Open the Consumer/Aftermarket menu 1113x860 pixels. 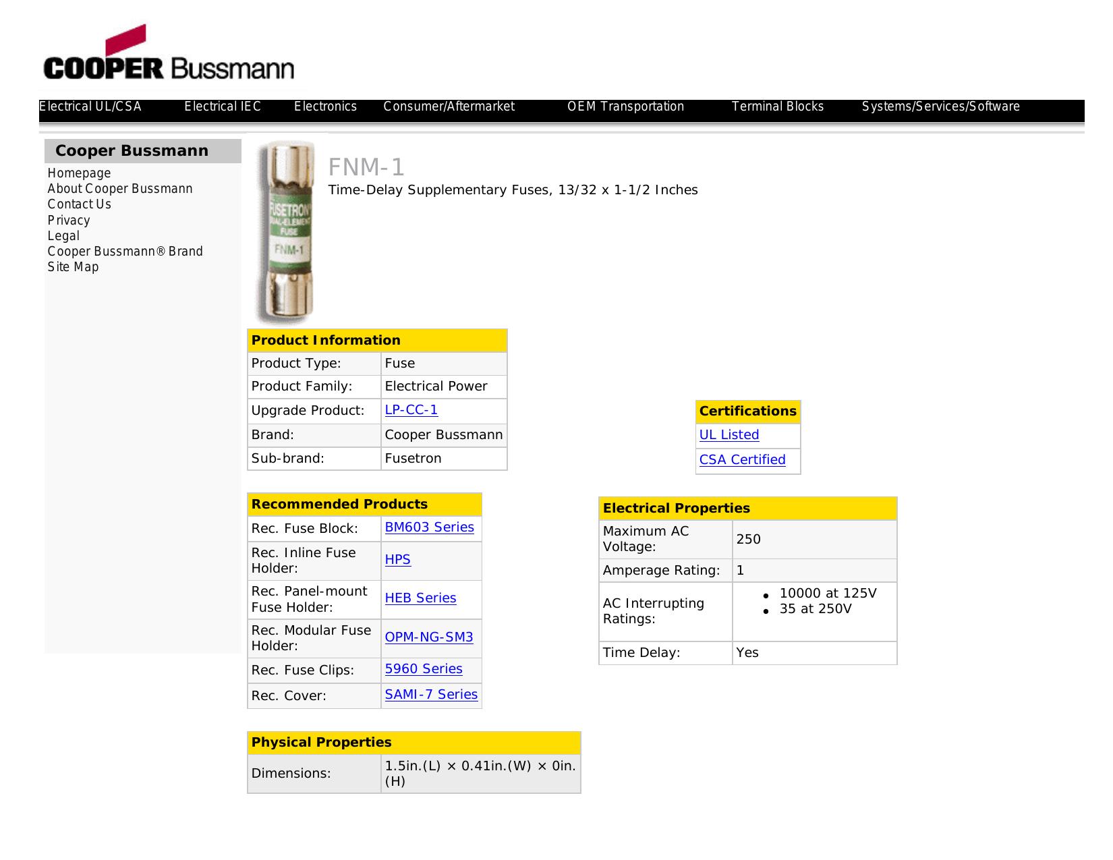449,107
